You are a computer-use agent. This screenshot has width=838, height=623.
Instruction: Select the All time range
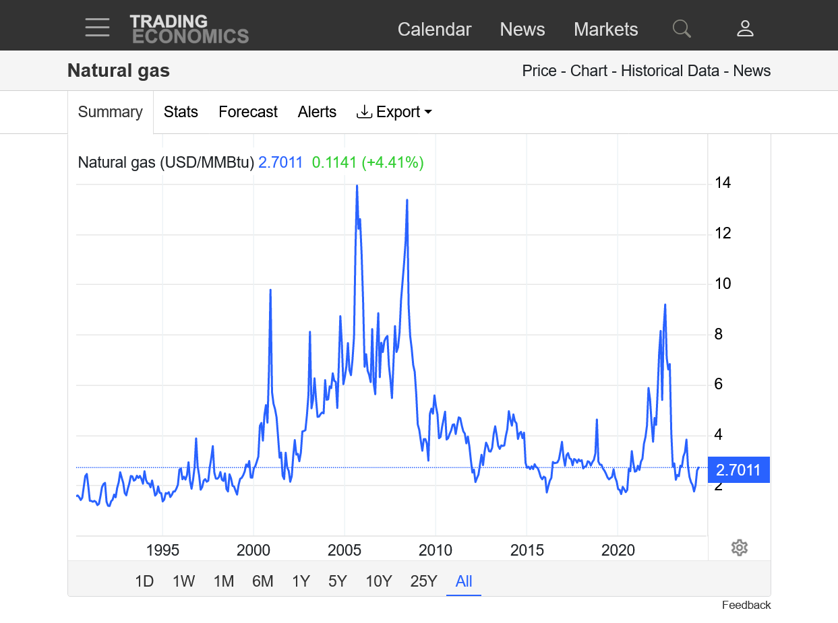pyautogui.click(x=464, y=581)
